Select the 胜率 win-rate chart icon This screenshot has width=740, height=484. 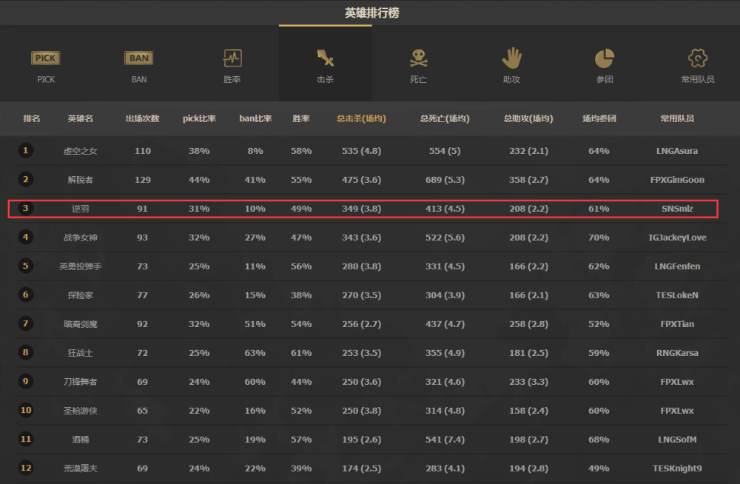232,58
